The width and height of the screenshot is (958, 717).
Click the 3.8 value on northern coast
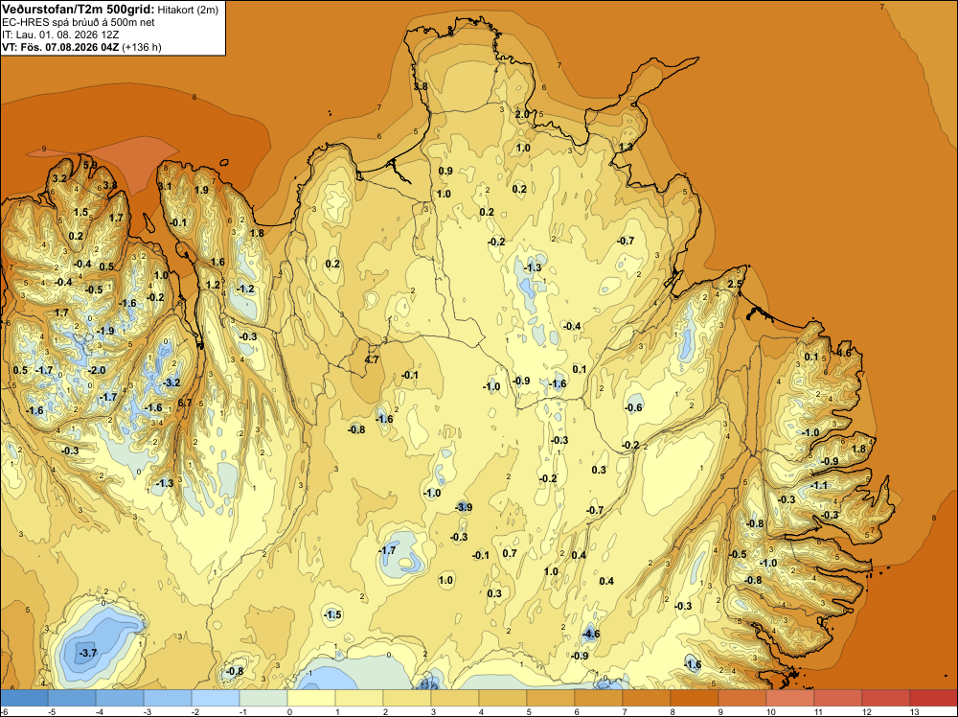[x=421, y=86]
